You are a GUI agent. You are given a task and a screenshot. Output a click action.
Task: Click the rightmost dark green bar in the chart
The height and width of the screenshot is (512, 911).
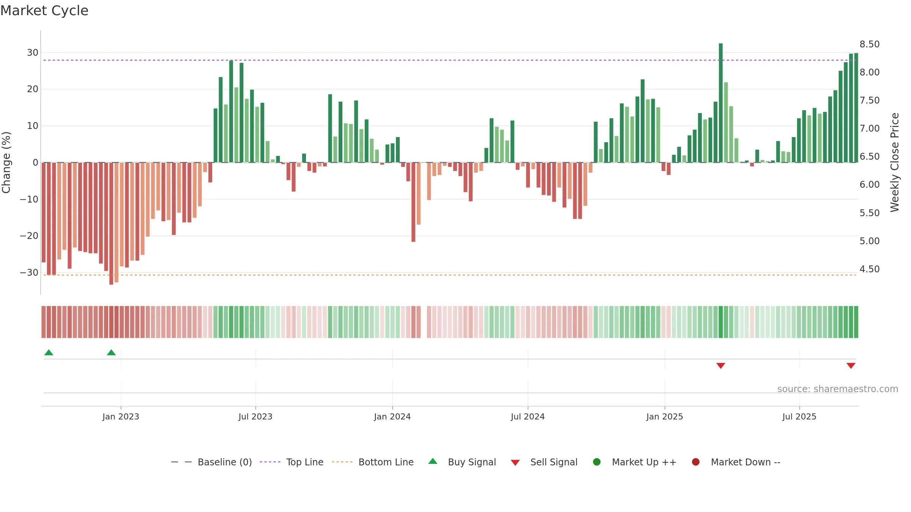[856, 108]
